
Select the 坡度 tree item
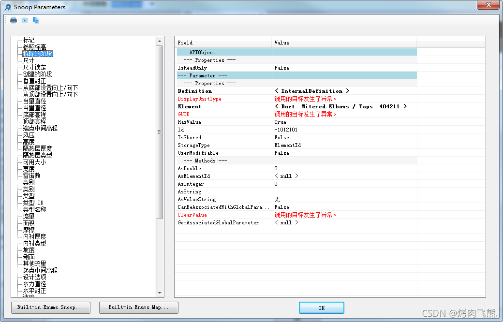29,250
